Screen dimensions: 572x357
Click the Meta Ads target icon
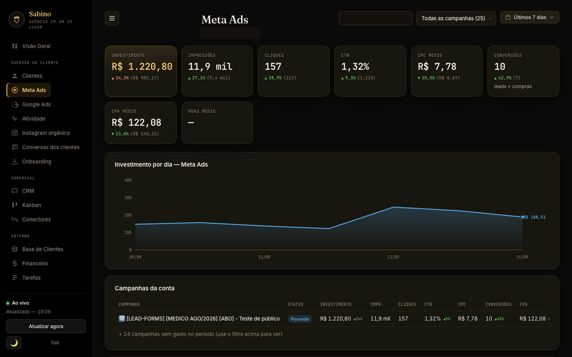15,90
